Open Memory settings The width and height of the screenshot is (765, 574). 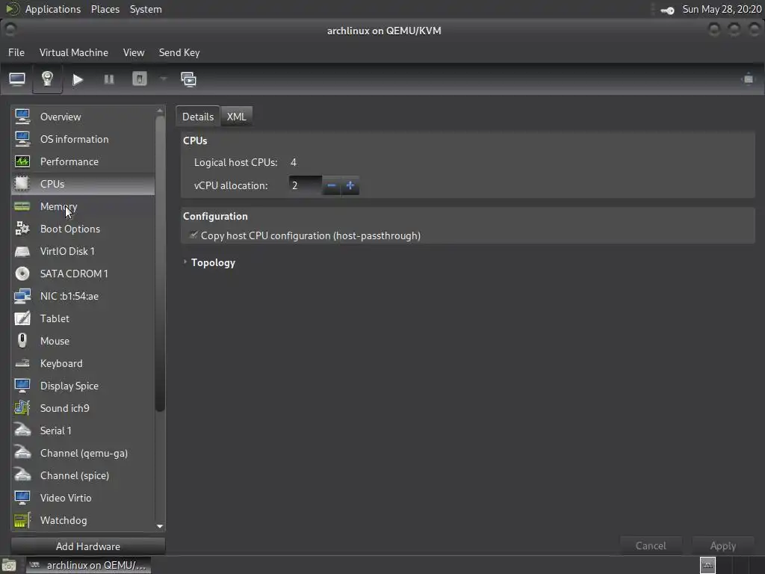pos(83,206)
